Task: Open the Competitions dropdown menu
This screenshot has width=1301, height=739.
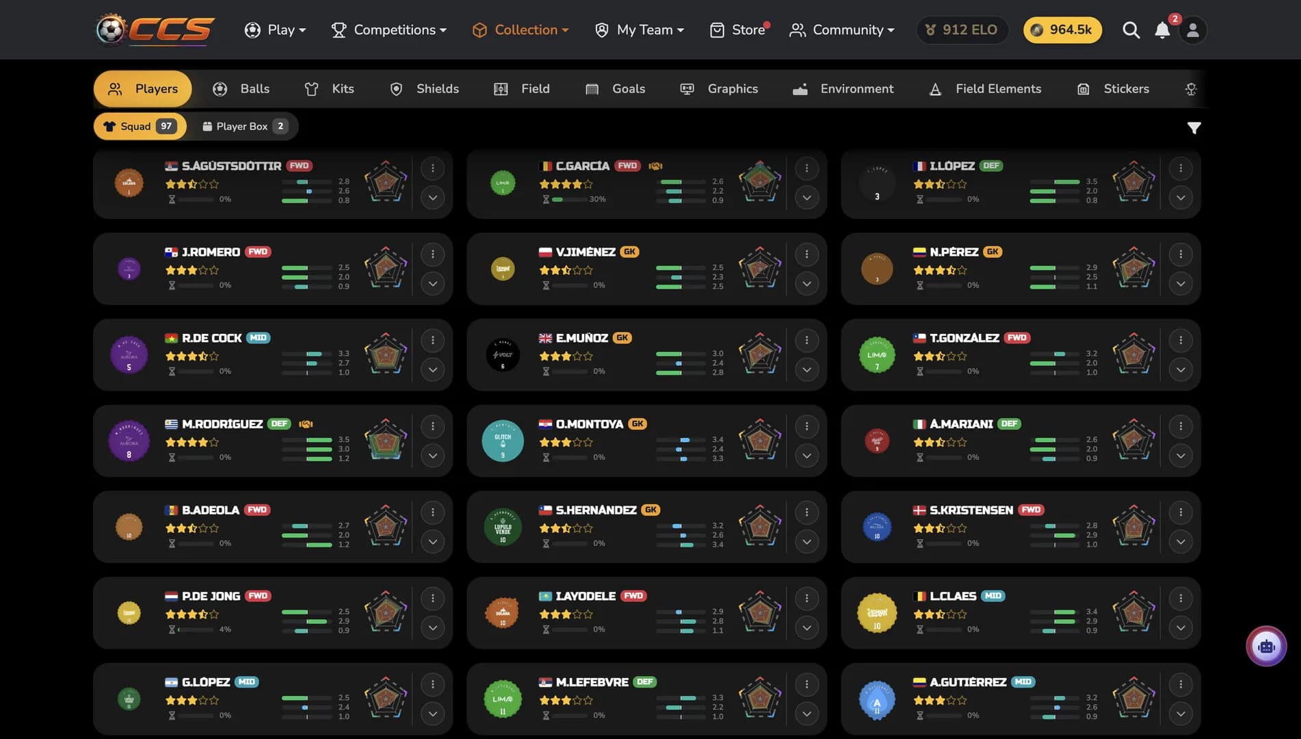Action: coord(389,30)
